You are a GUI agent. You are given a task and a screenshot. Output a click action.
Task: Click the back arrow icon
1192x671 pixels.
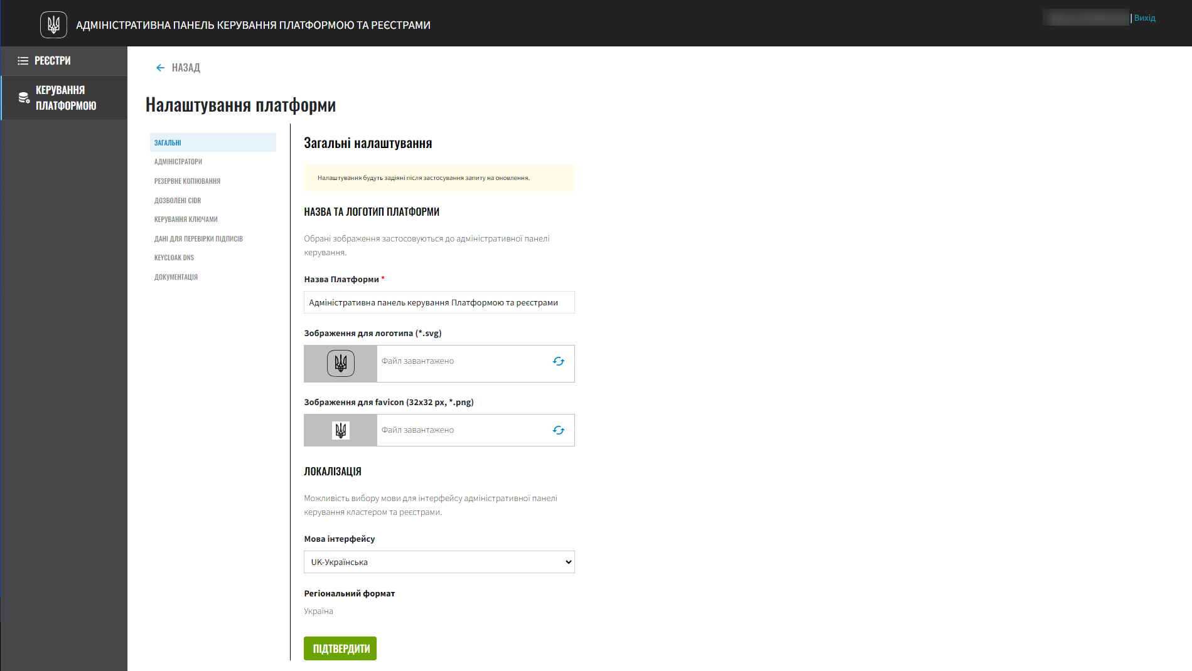[x=161, y=68]
